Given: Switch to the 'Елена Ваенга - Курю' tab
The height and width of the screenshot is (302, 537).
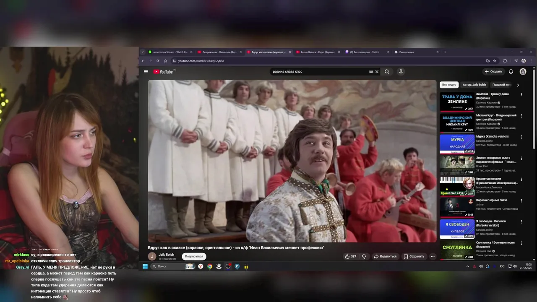Looking at the screenshot, I should pyautogui.click(x=317, y=52).
